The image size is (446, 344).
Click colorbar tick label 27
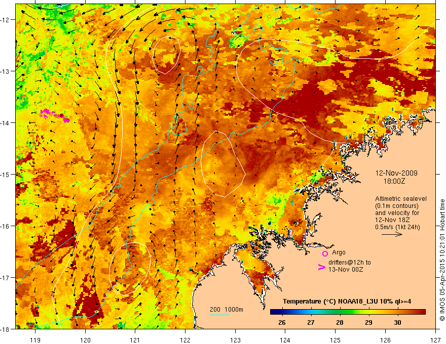click(x=311, y=322)
